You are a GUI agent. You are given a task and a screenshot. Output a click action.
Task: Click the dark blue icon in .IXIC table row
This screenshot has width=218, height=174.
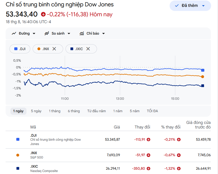click(18, 168)
